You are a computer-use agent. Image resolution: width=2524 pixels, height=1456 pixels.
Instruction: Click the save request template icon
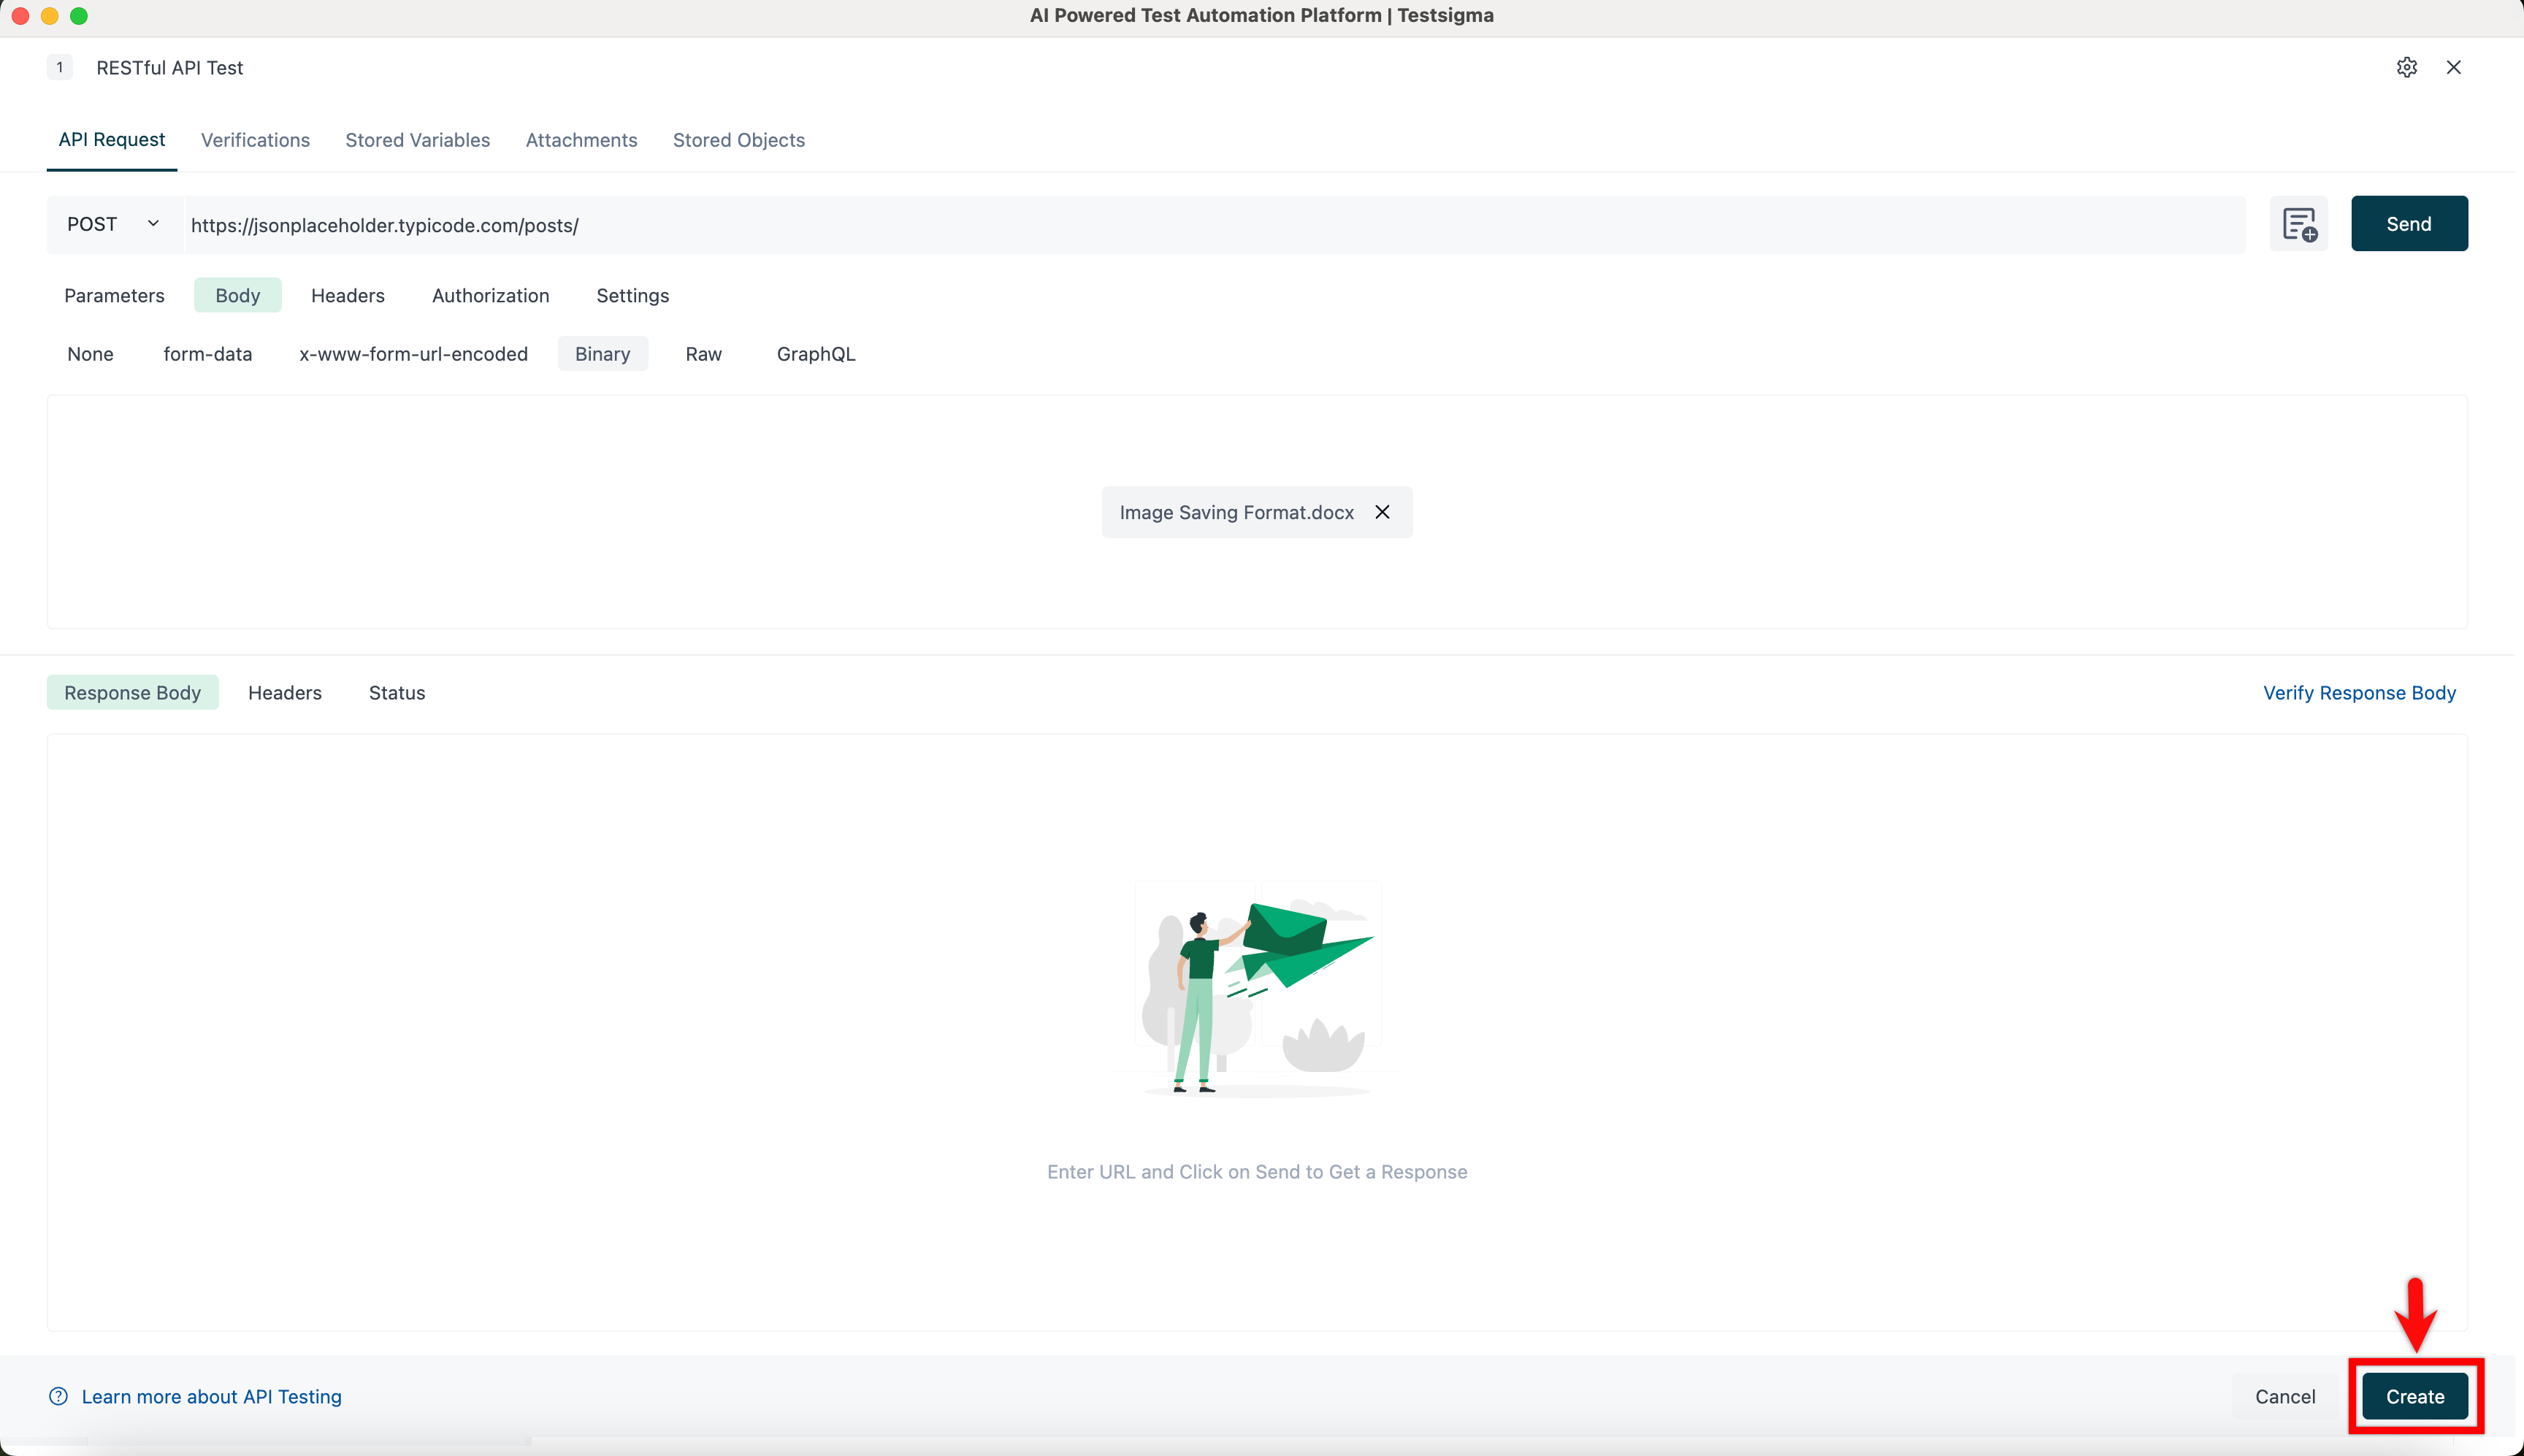tap(2299, 224)
